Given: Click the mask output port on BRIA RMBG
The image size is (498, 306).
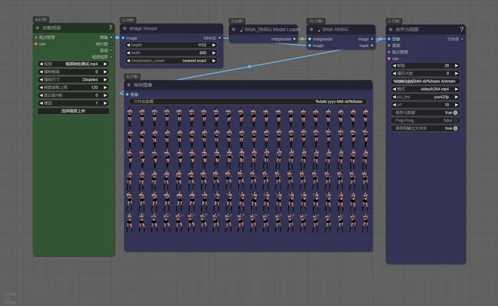Looking at the screenshot, I should (x=373, y=46).
